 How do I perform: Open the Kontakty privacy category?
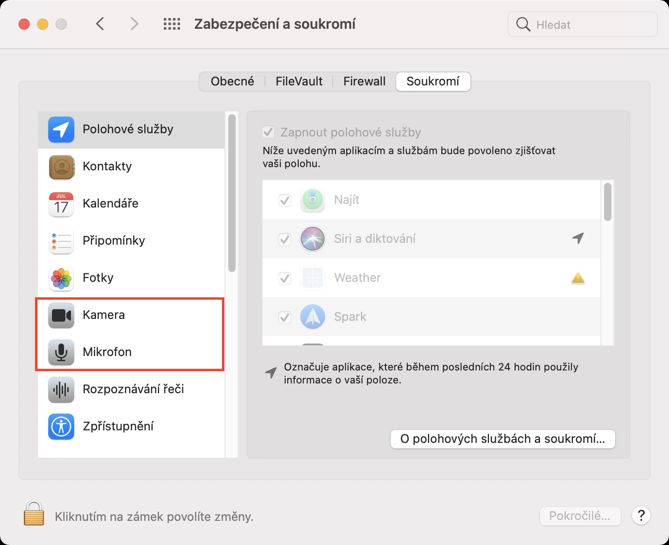(x=107, y=167)
